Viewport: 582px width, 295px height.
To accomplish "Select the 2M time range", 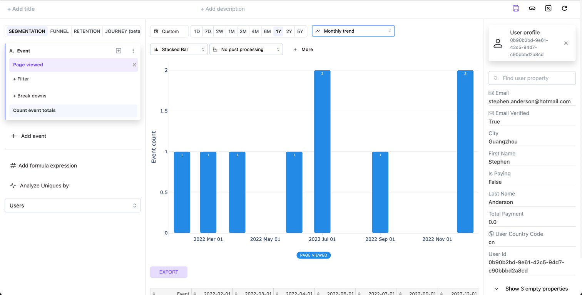I will pos(243,31).
